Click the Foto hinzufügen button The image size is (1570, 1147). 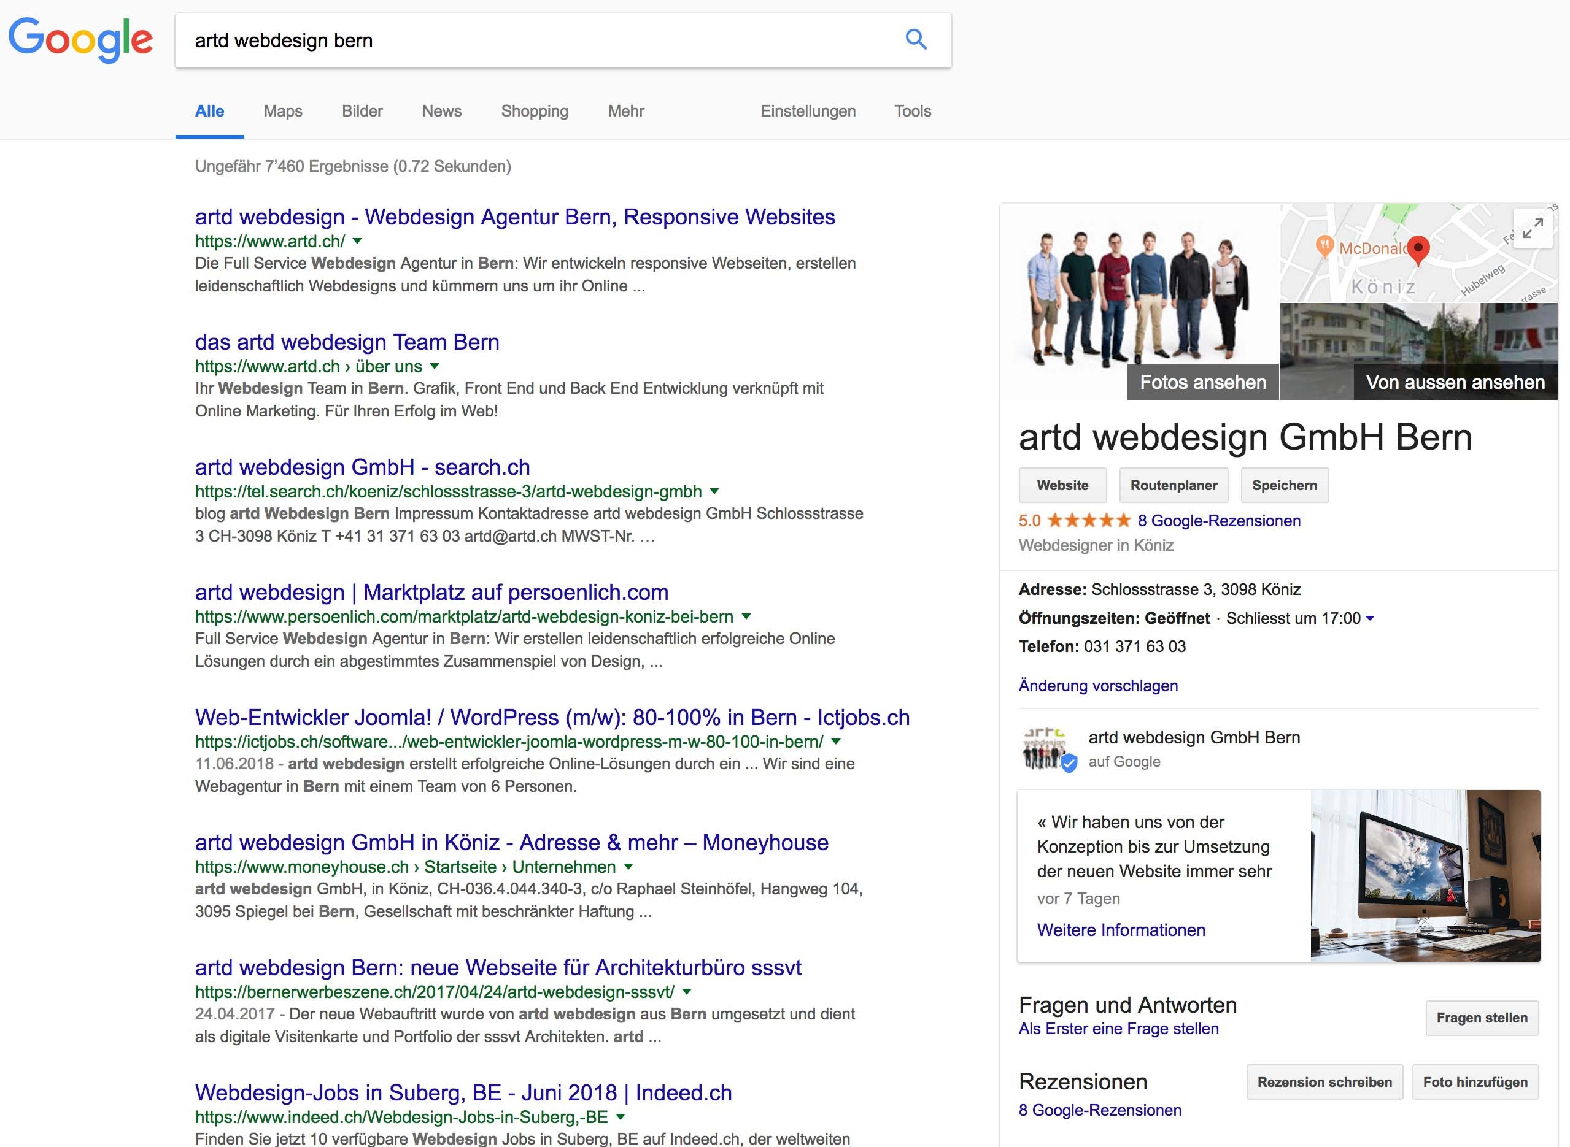tap(1475, 1082)
